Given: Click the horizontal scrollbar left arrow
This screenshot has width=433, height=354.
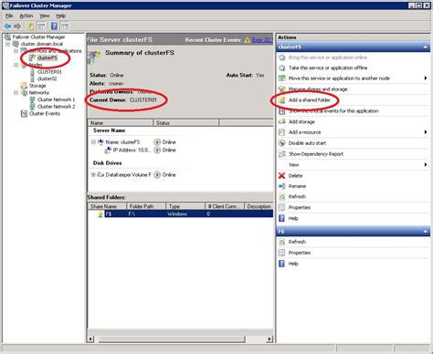Looking at the screenshot, I should click(90, 338).
